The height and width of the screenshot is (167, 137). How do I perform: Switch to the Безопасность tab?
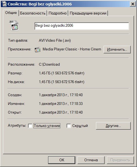(x=33, y=13)
